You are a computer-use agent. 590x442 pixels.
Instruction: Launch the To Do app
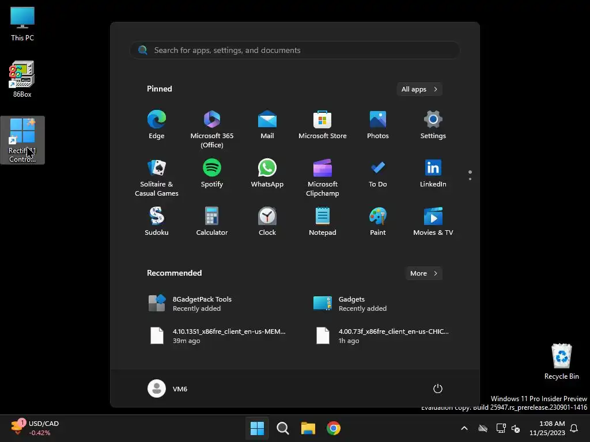pos(378,173)
